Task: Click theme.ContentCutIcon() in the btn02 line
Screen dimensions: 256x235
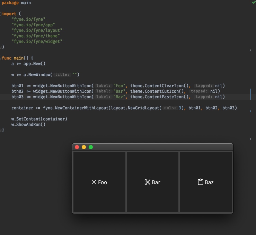Action: (x=157, y=91)
